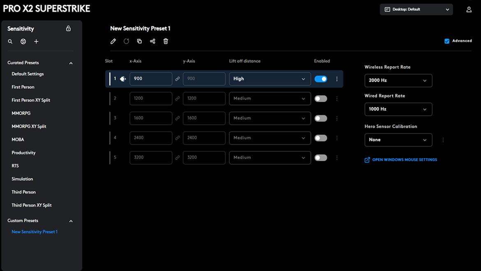
Task: Collapse the Curated Presets section
Action: pos(71,63)
